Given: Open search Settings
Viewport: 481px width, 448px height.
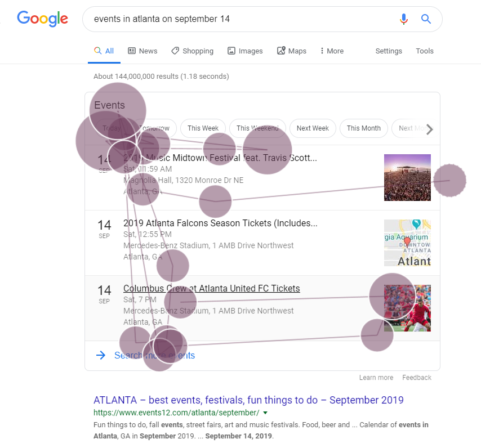Looking at the screenshot, I should (x=389, y=51).
